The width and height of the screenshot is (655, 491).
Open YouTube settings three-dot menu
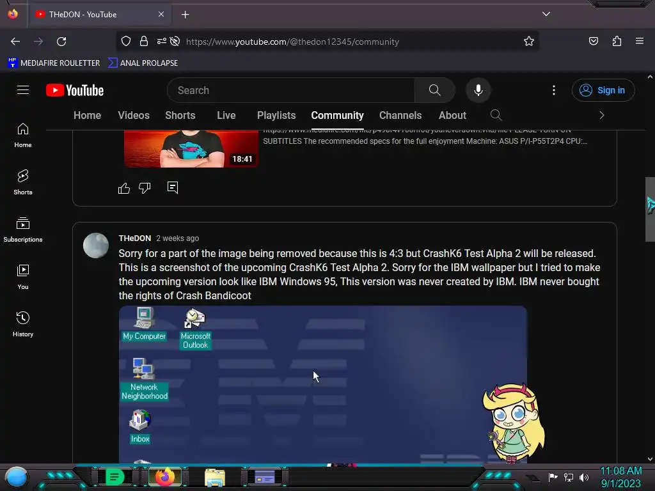tap(554, 90)
